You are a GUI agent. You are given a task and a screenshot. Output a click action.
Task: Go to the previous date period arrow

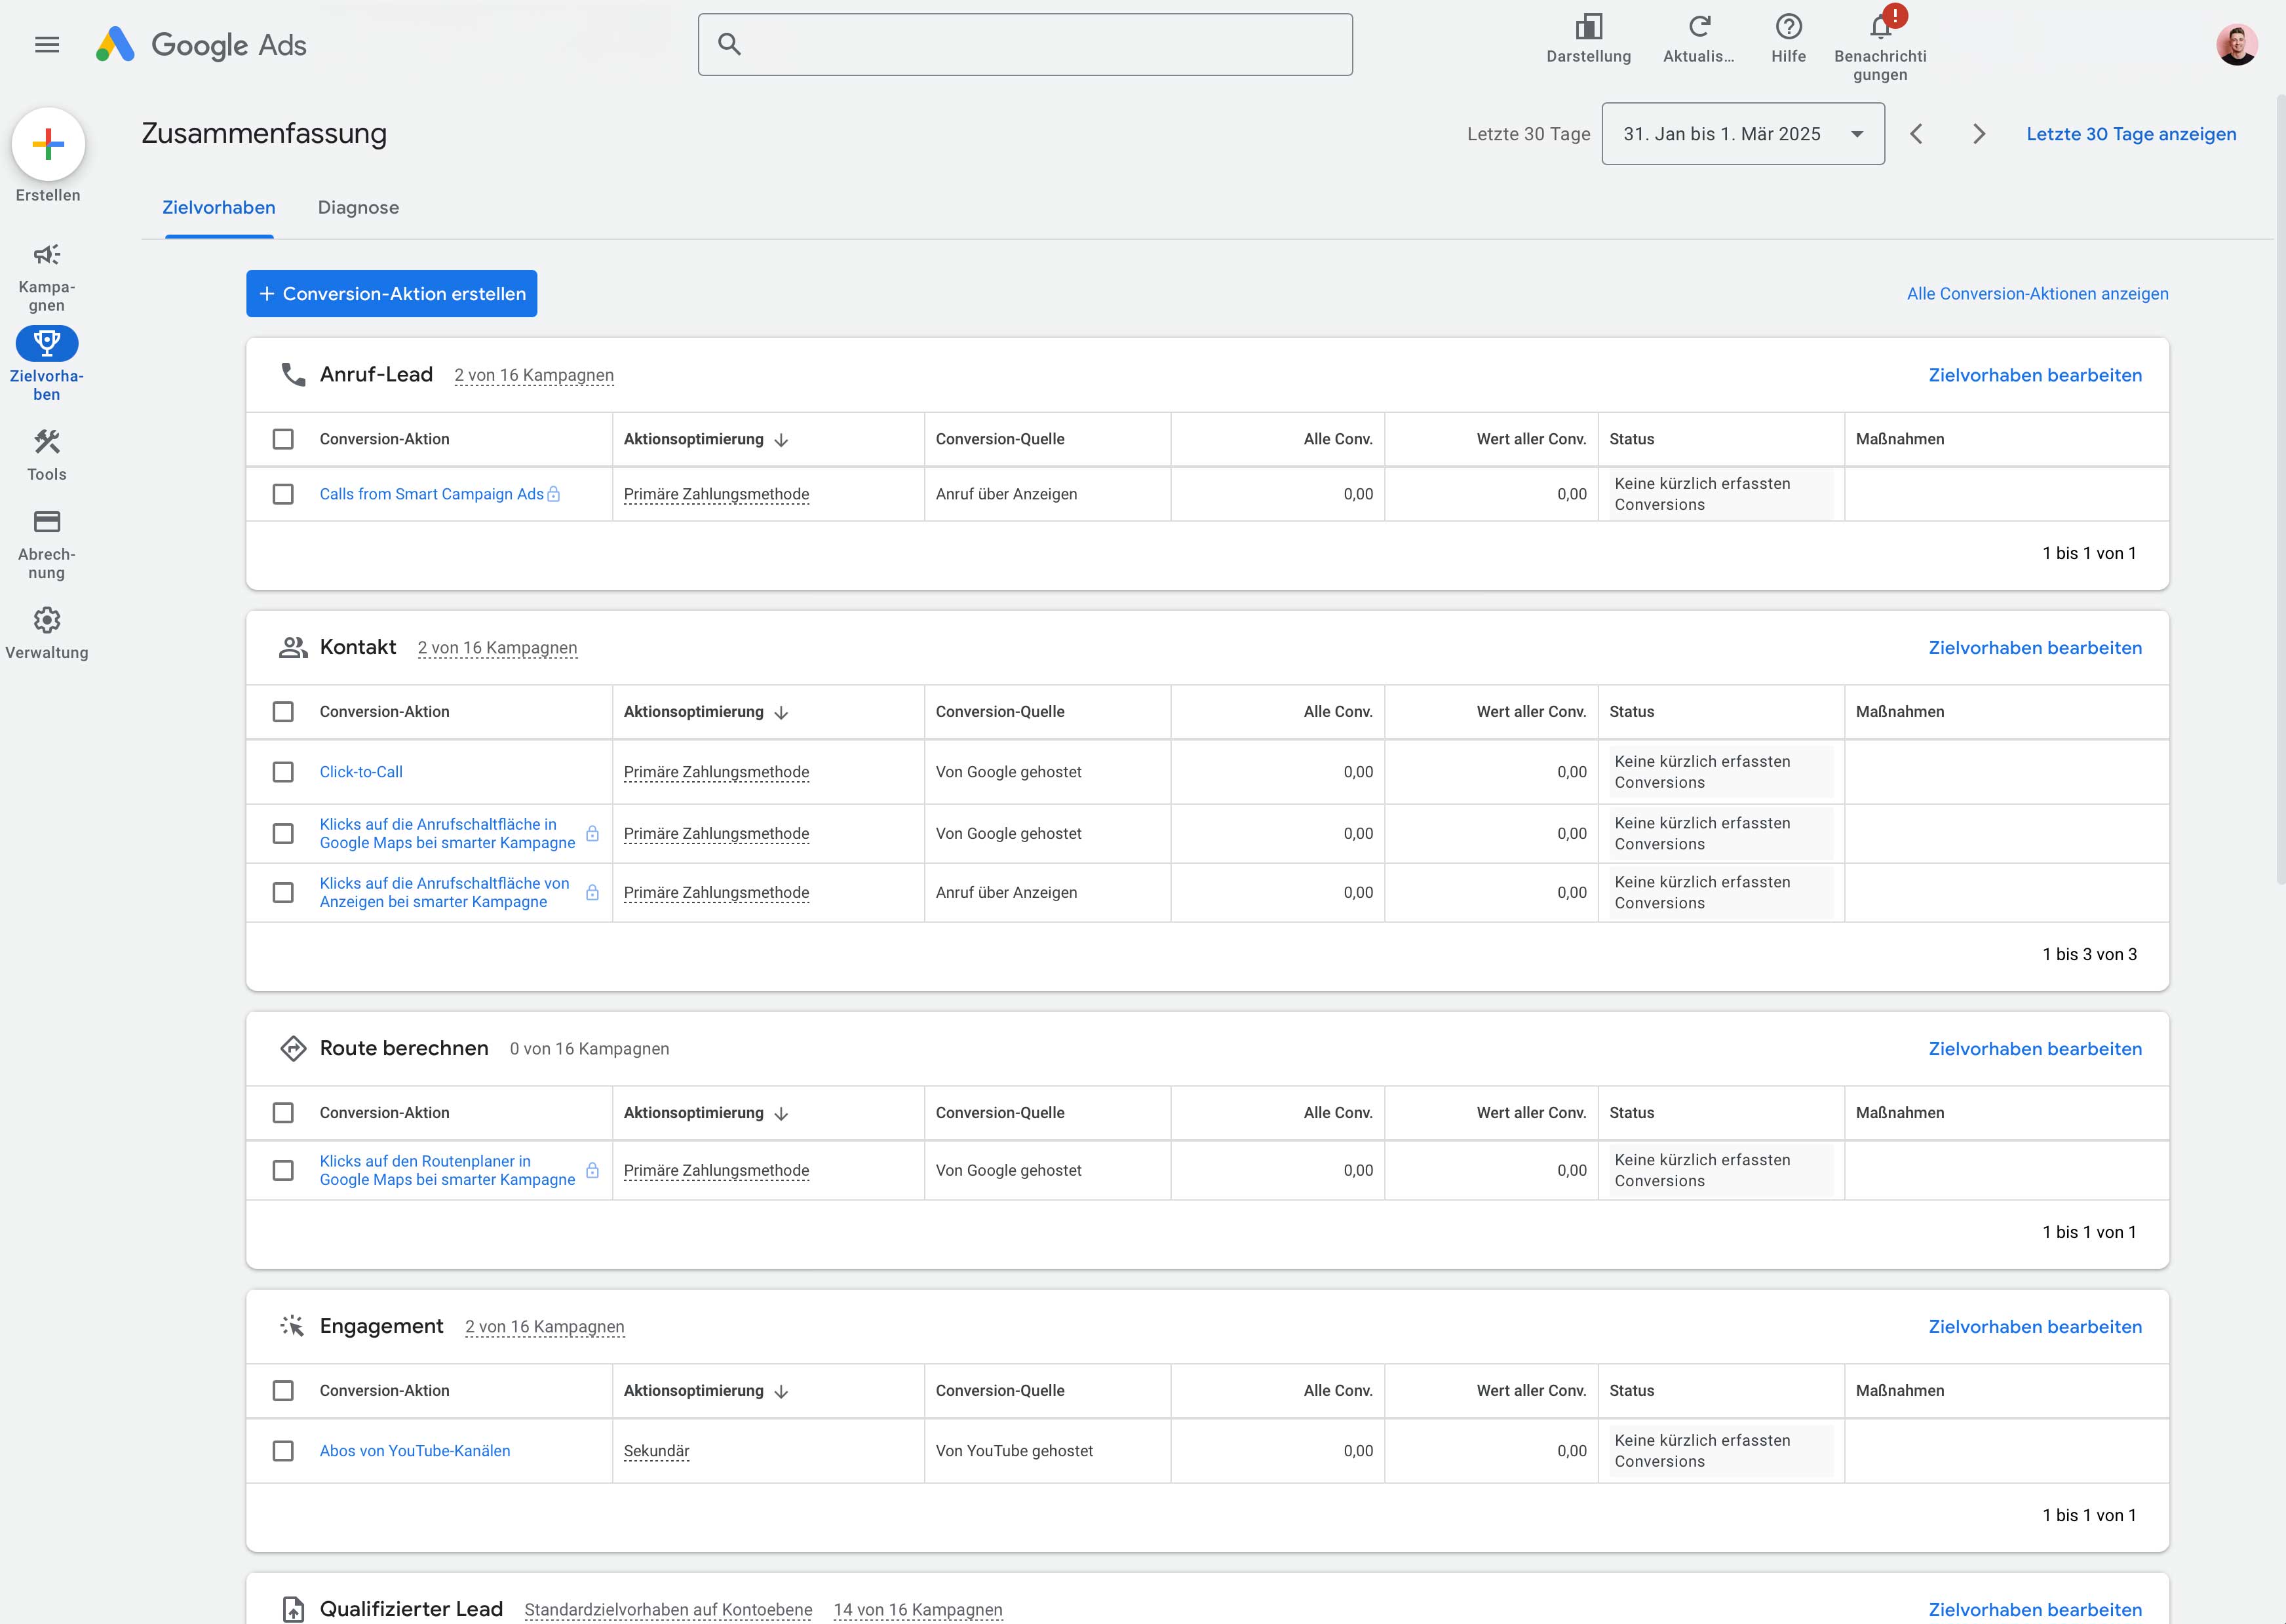(x=1916, y=134)
